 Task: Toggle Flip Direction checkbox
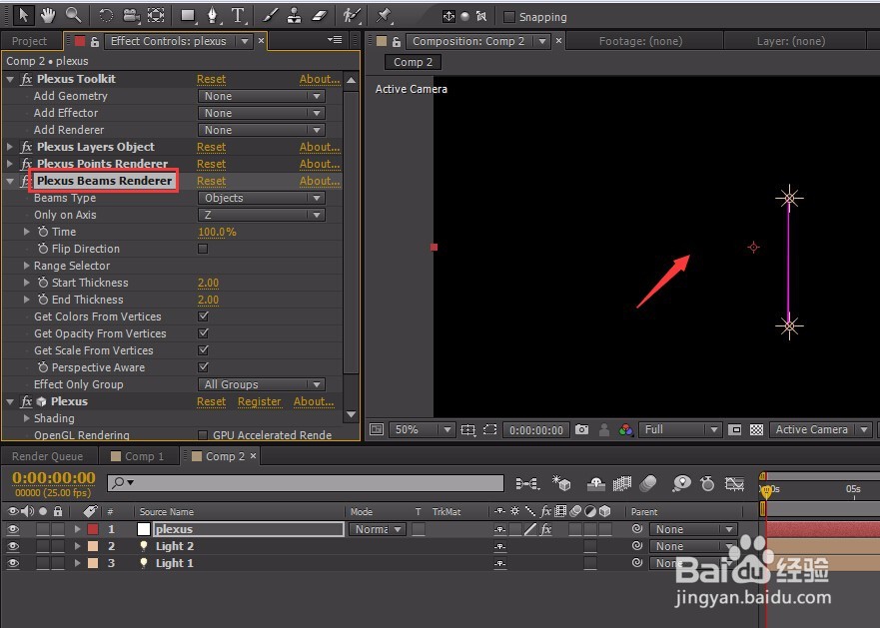pos(203,249)
